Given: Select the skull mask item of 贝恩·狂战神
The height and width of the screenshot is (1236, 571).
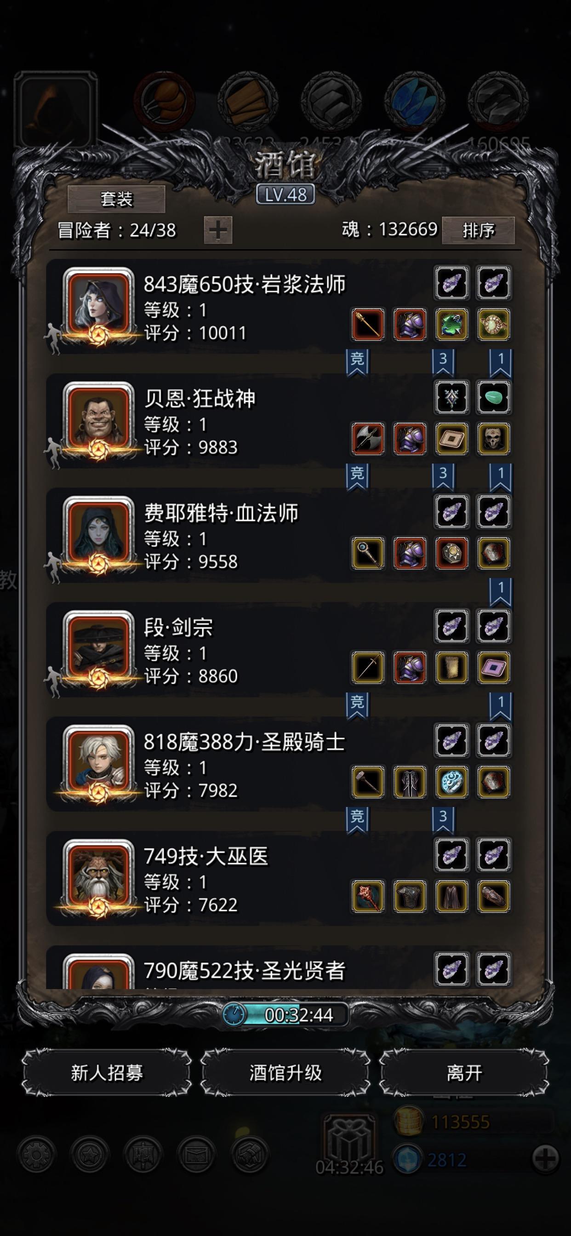Looking at the screenshot, I should coord(494,439).
